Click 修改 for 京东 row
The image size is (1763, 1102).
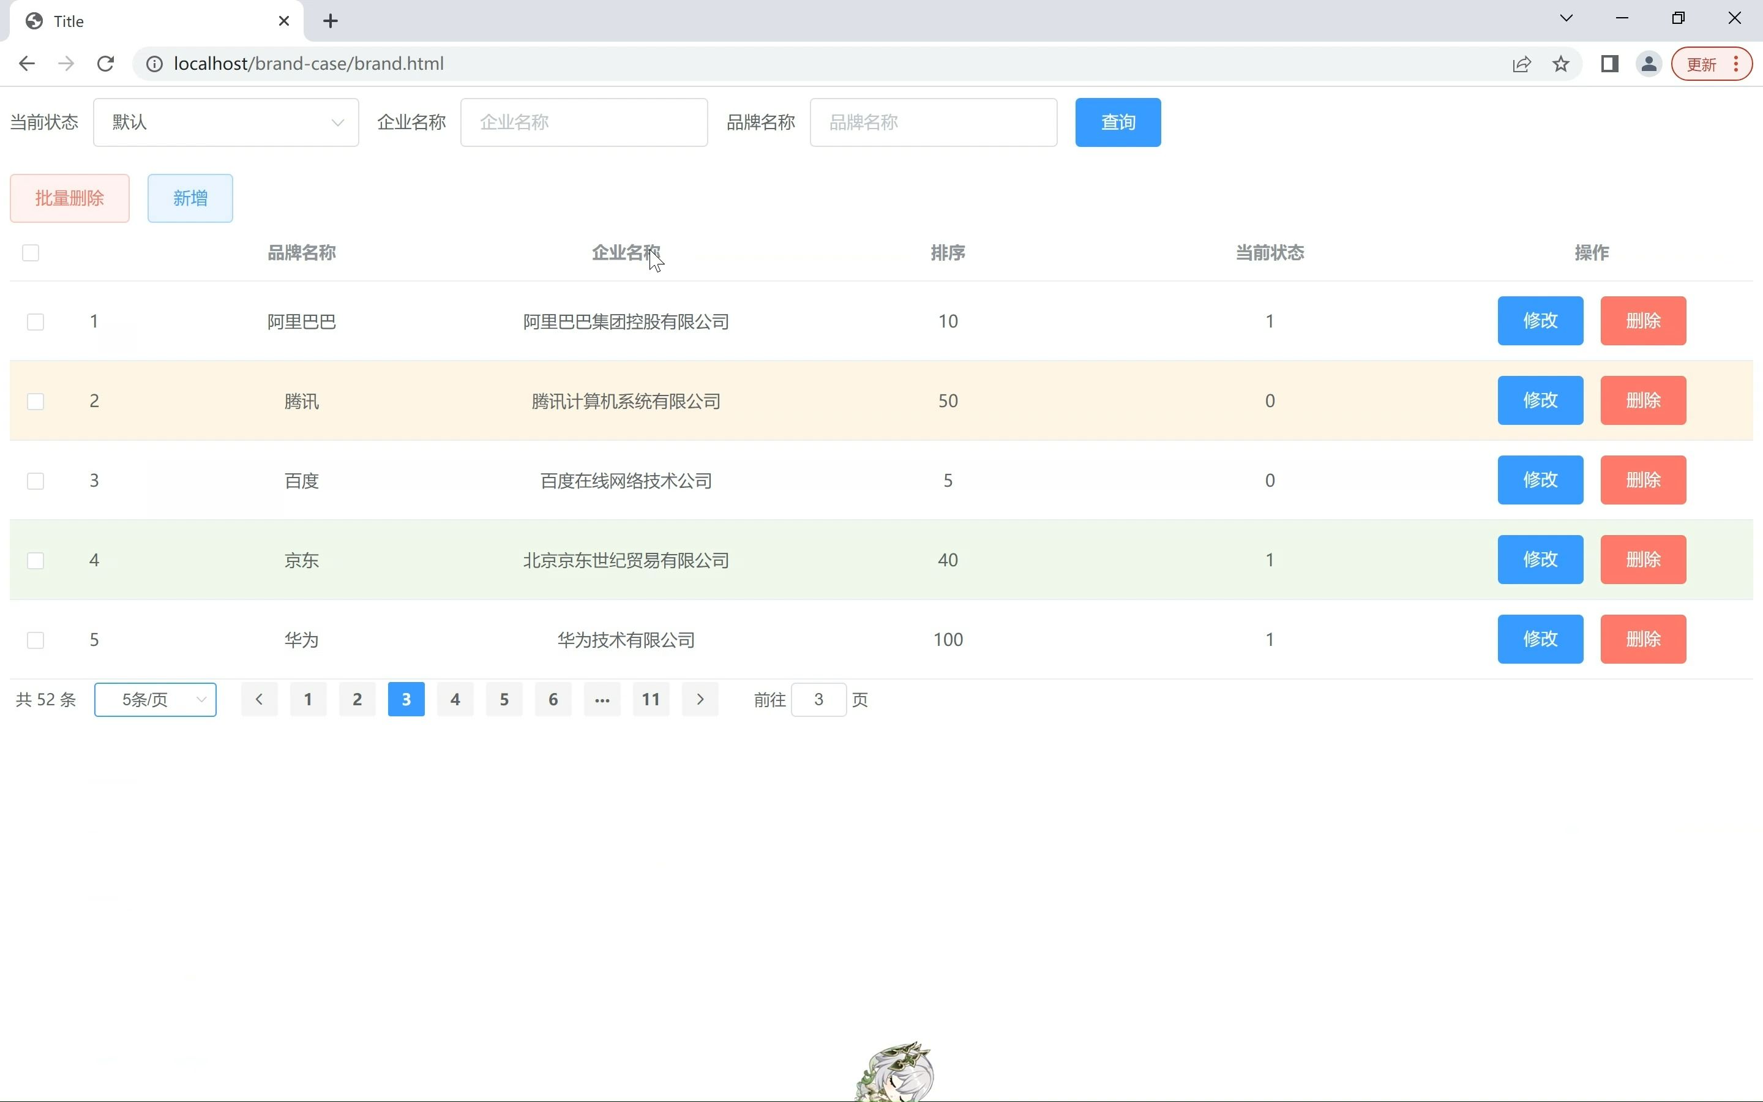tap(1541, 559)
